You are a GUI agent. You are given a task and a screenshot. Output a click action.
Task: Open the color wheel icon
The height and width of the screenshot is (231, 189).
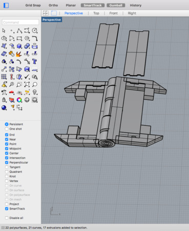tap(19, 100)
